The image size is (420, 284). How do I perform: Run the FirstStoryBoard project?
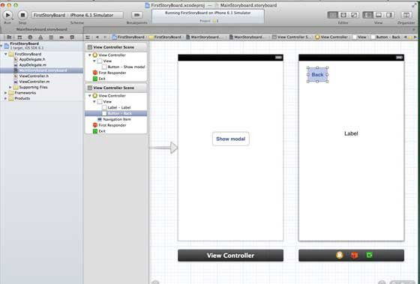click(7, 15)
